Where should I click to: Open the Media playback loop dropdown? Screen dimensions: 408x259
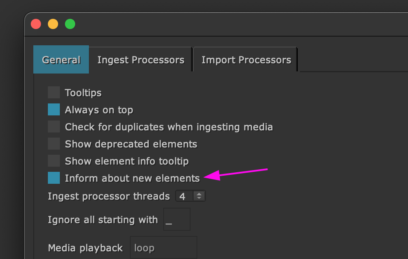(163, 248)
